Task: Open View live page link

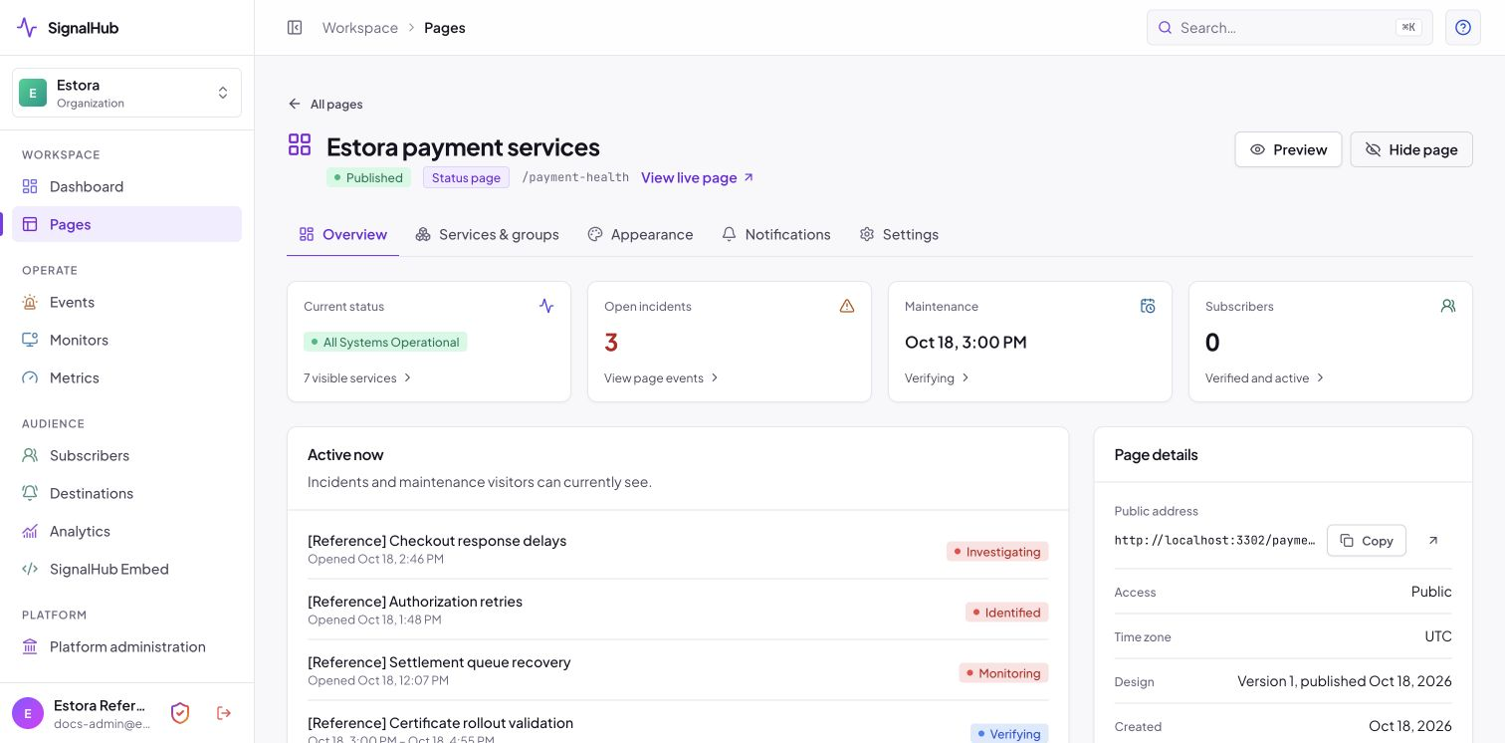Action: point(698,177)
